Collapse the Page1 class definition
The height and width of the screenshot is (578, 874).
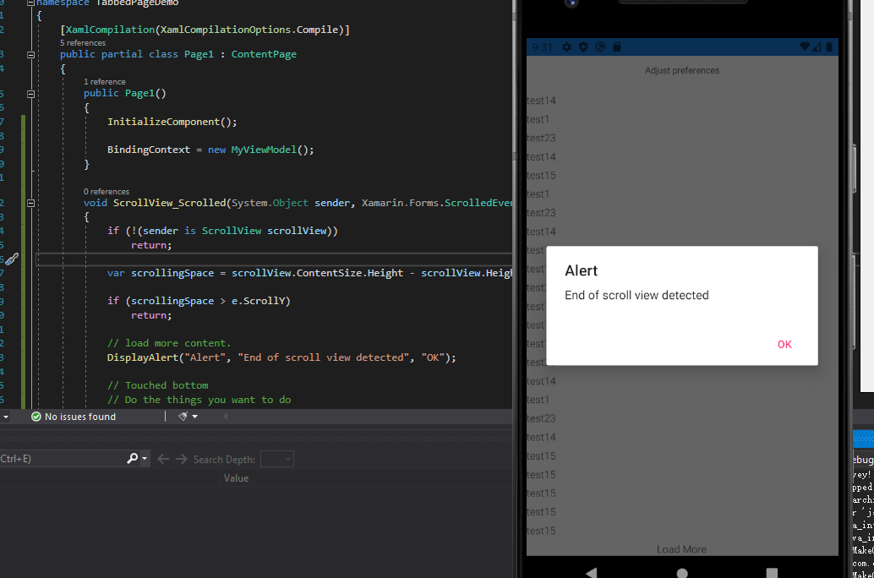click(x=31, y=55)
